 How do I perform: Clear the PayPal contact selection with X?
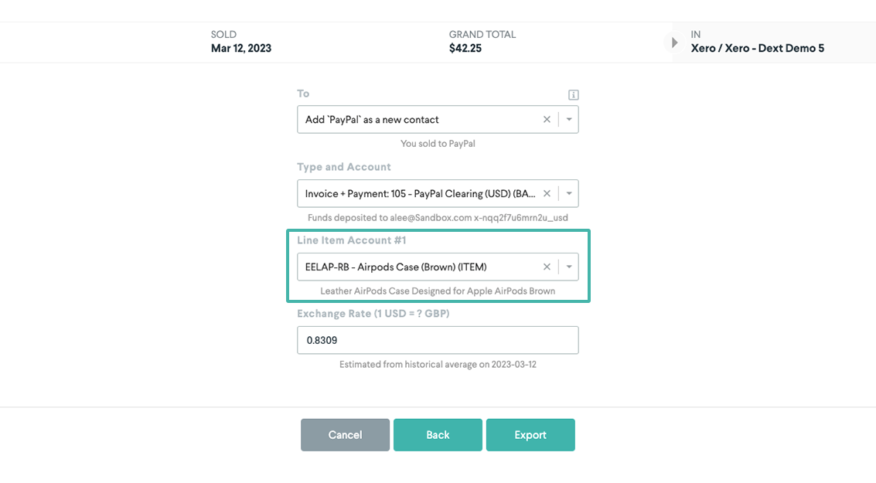(547, 119)
